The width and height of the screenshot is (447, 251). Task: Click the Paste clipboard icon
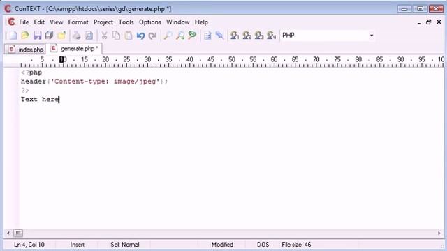click(x=129, y=36)
